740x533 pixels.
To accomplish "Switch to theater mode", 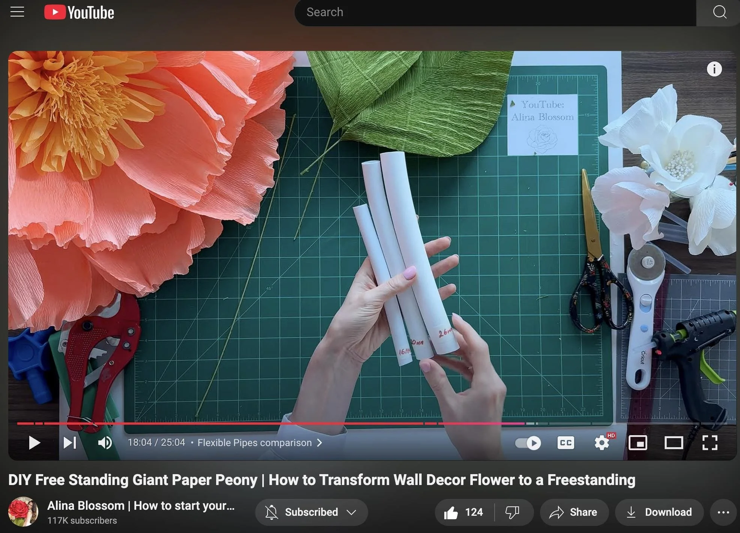I will pyautogui.click(x=674, y=443).
